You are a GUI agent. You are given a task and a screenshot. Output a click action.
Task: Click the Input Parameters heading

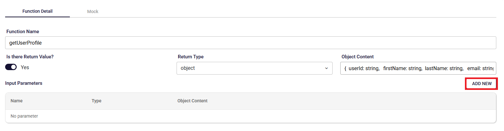pyautogui.click(x=24, y=83)
